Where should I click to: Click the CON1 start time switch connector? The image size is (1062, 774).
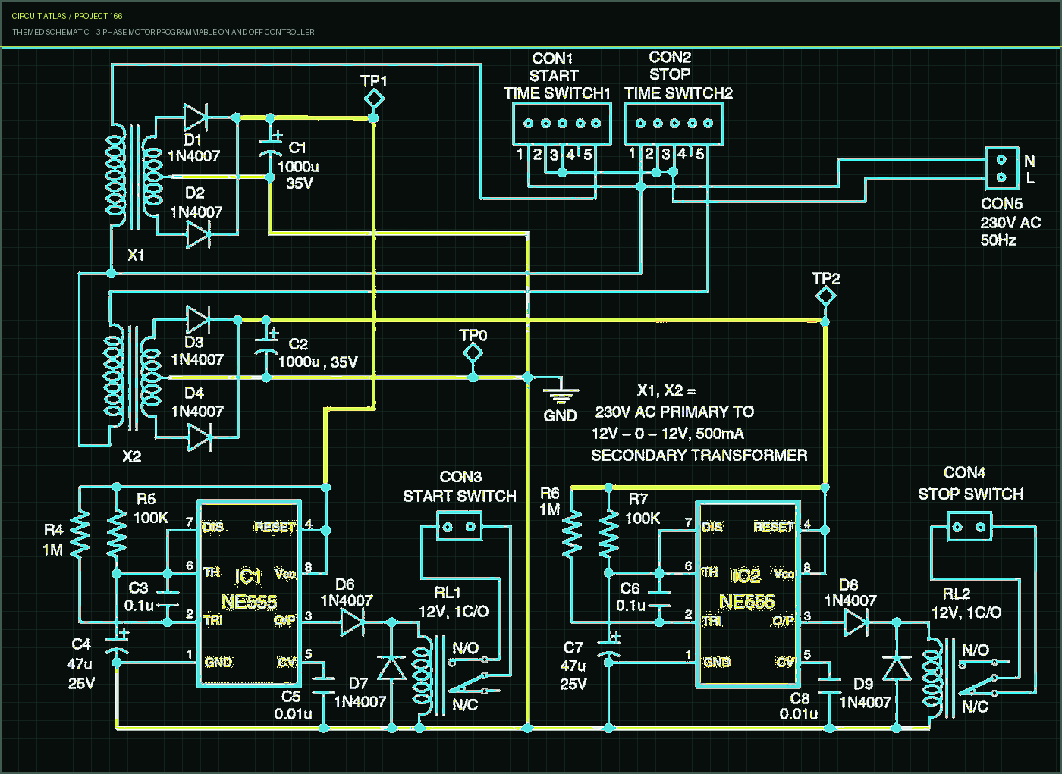[562, 124]
